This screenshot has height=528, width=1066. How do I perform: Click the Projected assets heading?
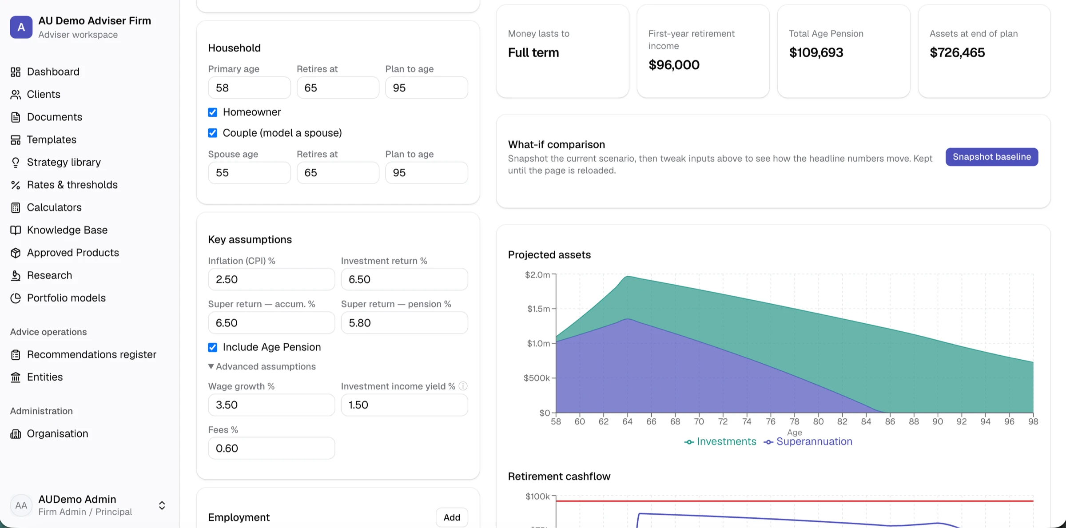pyautogui.click(x=549, y=255)
